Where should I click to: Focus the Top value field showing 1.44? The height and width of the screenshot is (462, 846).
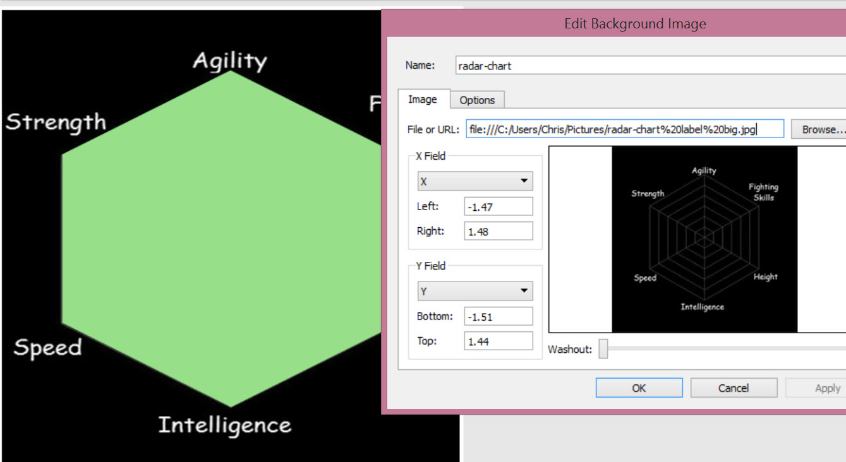point(498,341)
